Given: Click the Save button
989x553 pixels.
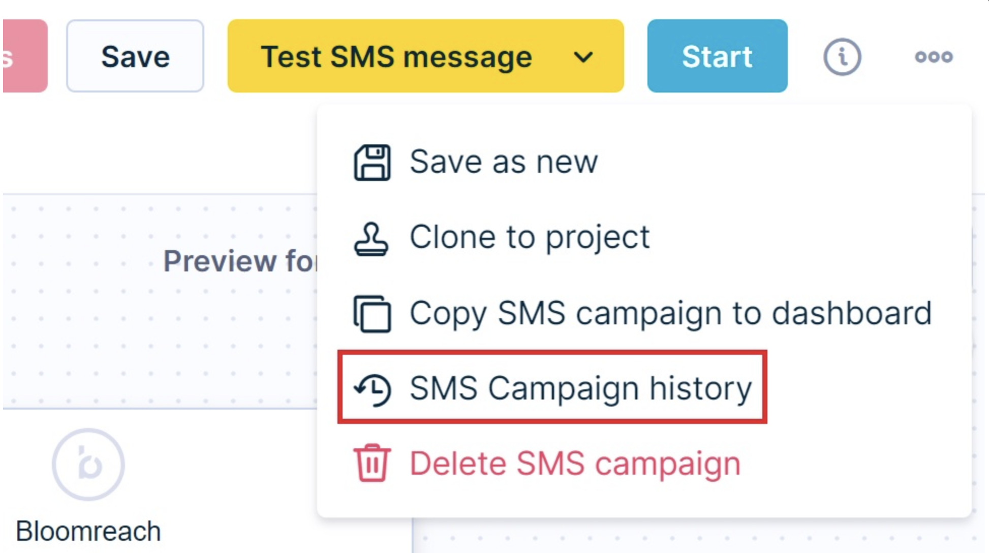Looking at the screenshot, I should (x=135, y=56).
